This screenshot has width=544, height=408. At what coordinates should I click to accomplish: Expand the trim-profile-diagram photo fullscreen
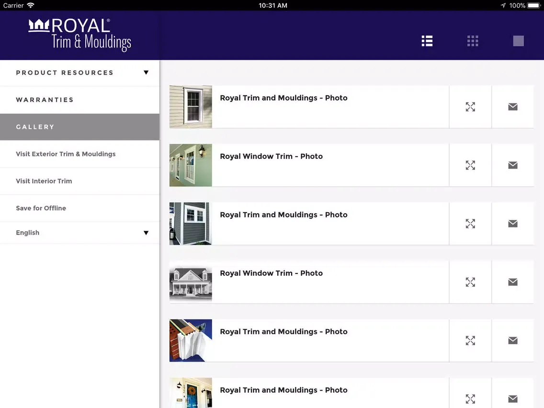(470, 340)
